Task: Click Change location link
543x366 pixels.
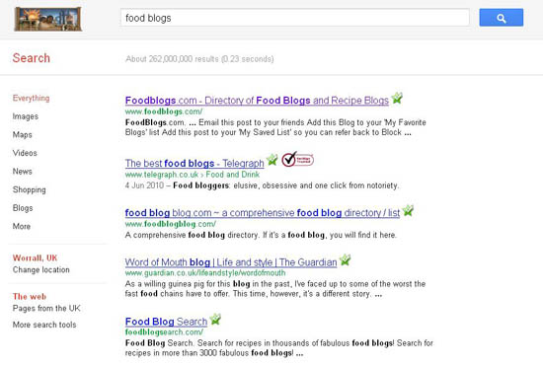Action: [x=40, y=270]
